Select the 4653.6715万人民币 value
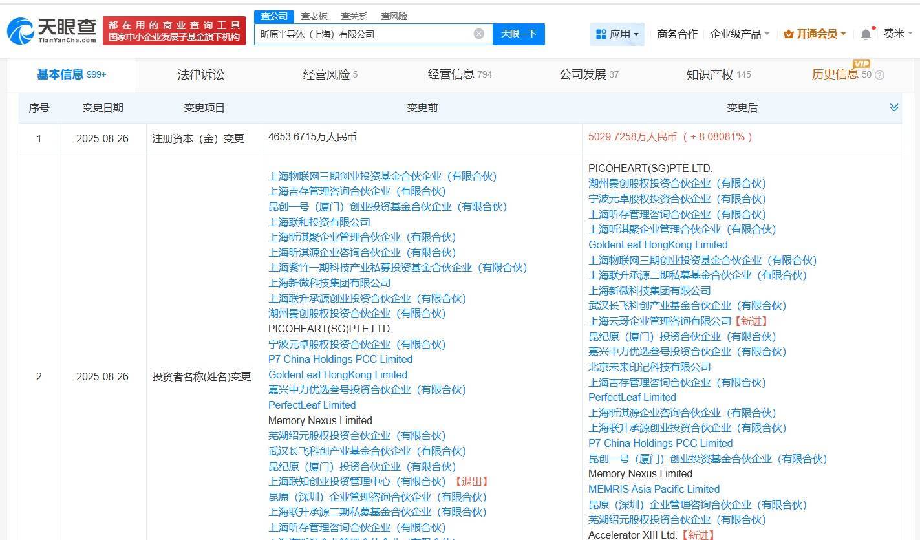This screenshot has height=540, width=920. [x=312, y=136]
